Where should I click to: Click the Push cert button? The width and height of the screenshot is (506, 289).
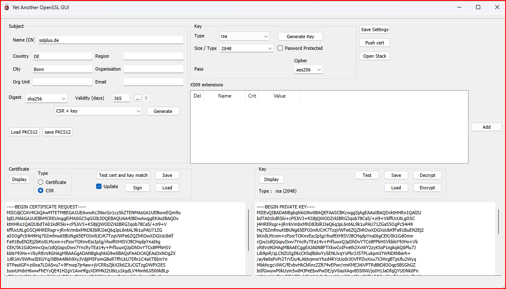[x=375, y=43]
